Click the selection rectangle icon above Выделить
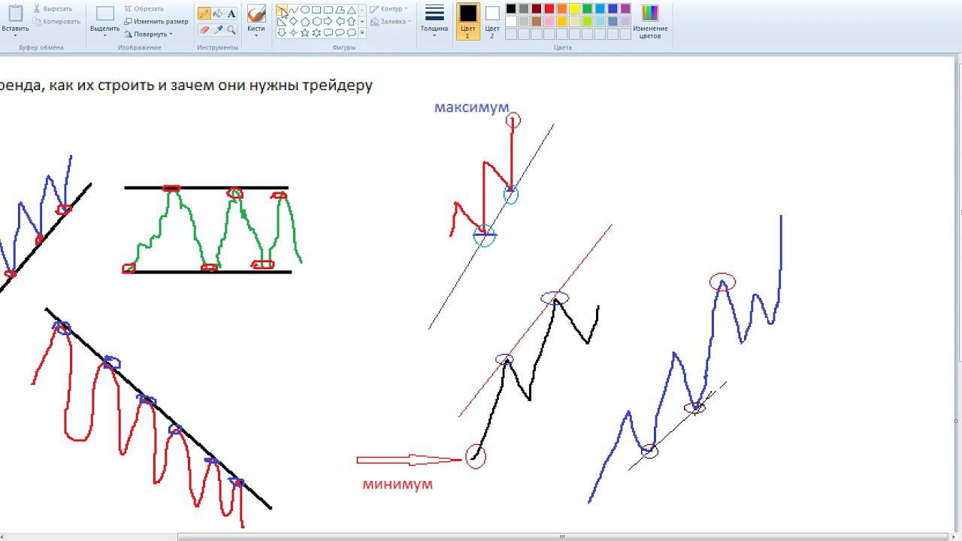Viewport: 962px width, 541px height. pyautogui.click(x=104, y=14)
